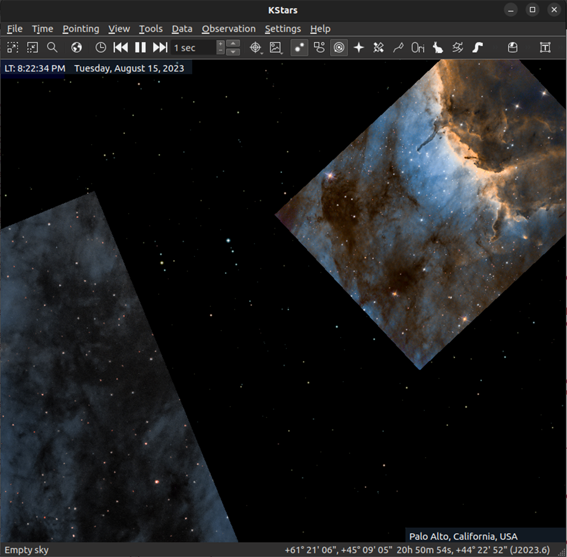The width and height of the screenshot is (567, 557).
Task: Set geographic location using the globe icon
Action: click(76, 48)
